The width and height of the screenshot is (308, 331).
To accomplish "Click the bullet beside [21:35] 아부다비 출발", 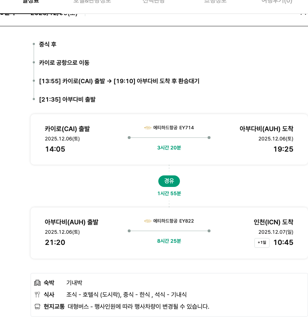I will (34, 99).
